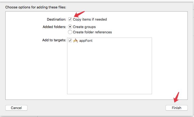Click the red arrow pointing at Finish
The height and width of the screenshot is (117, 194).
(x=176, y=97)
